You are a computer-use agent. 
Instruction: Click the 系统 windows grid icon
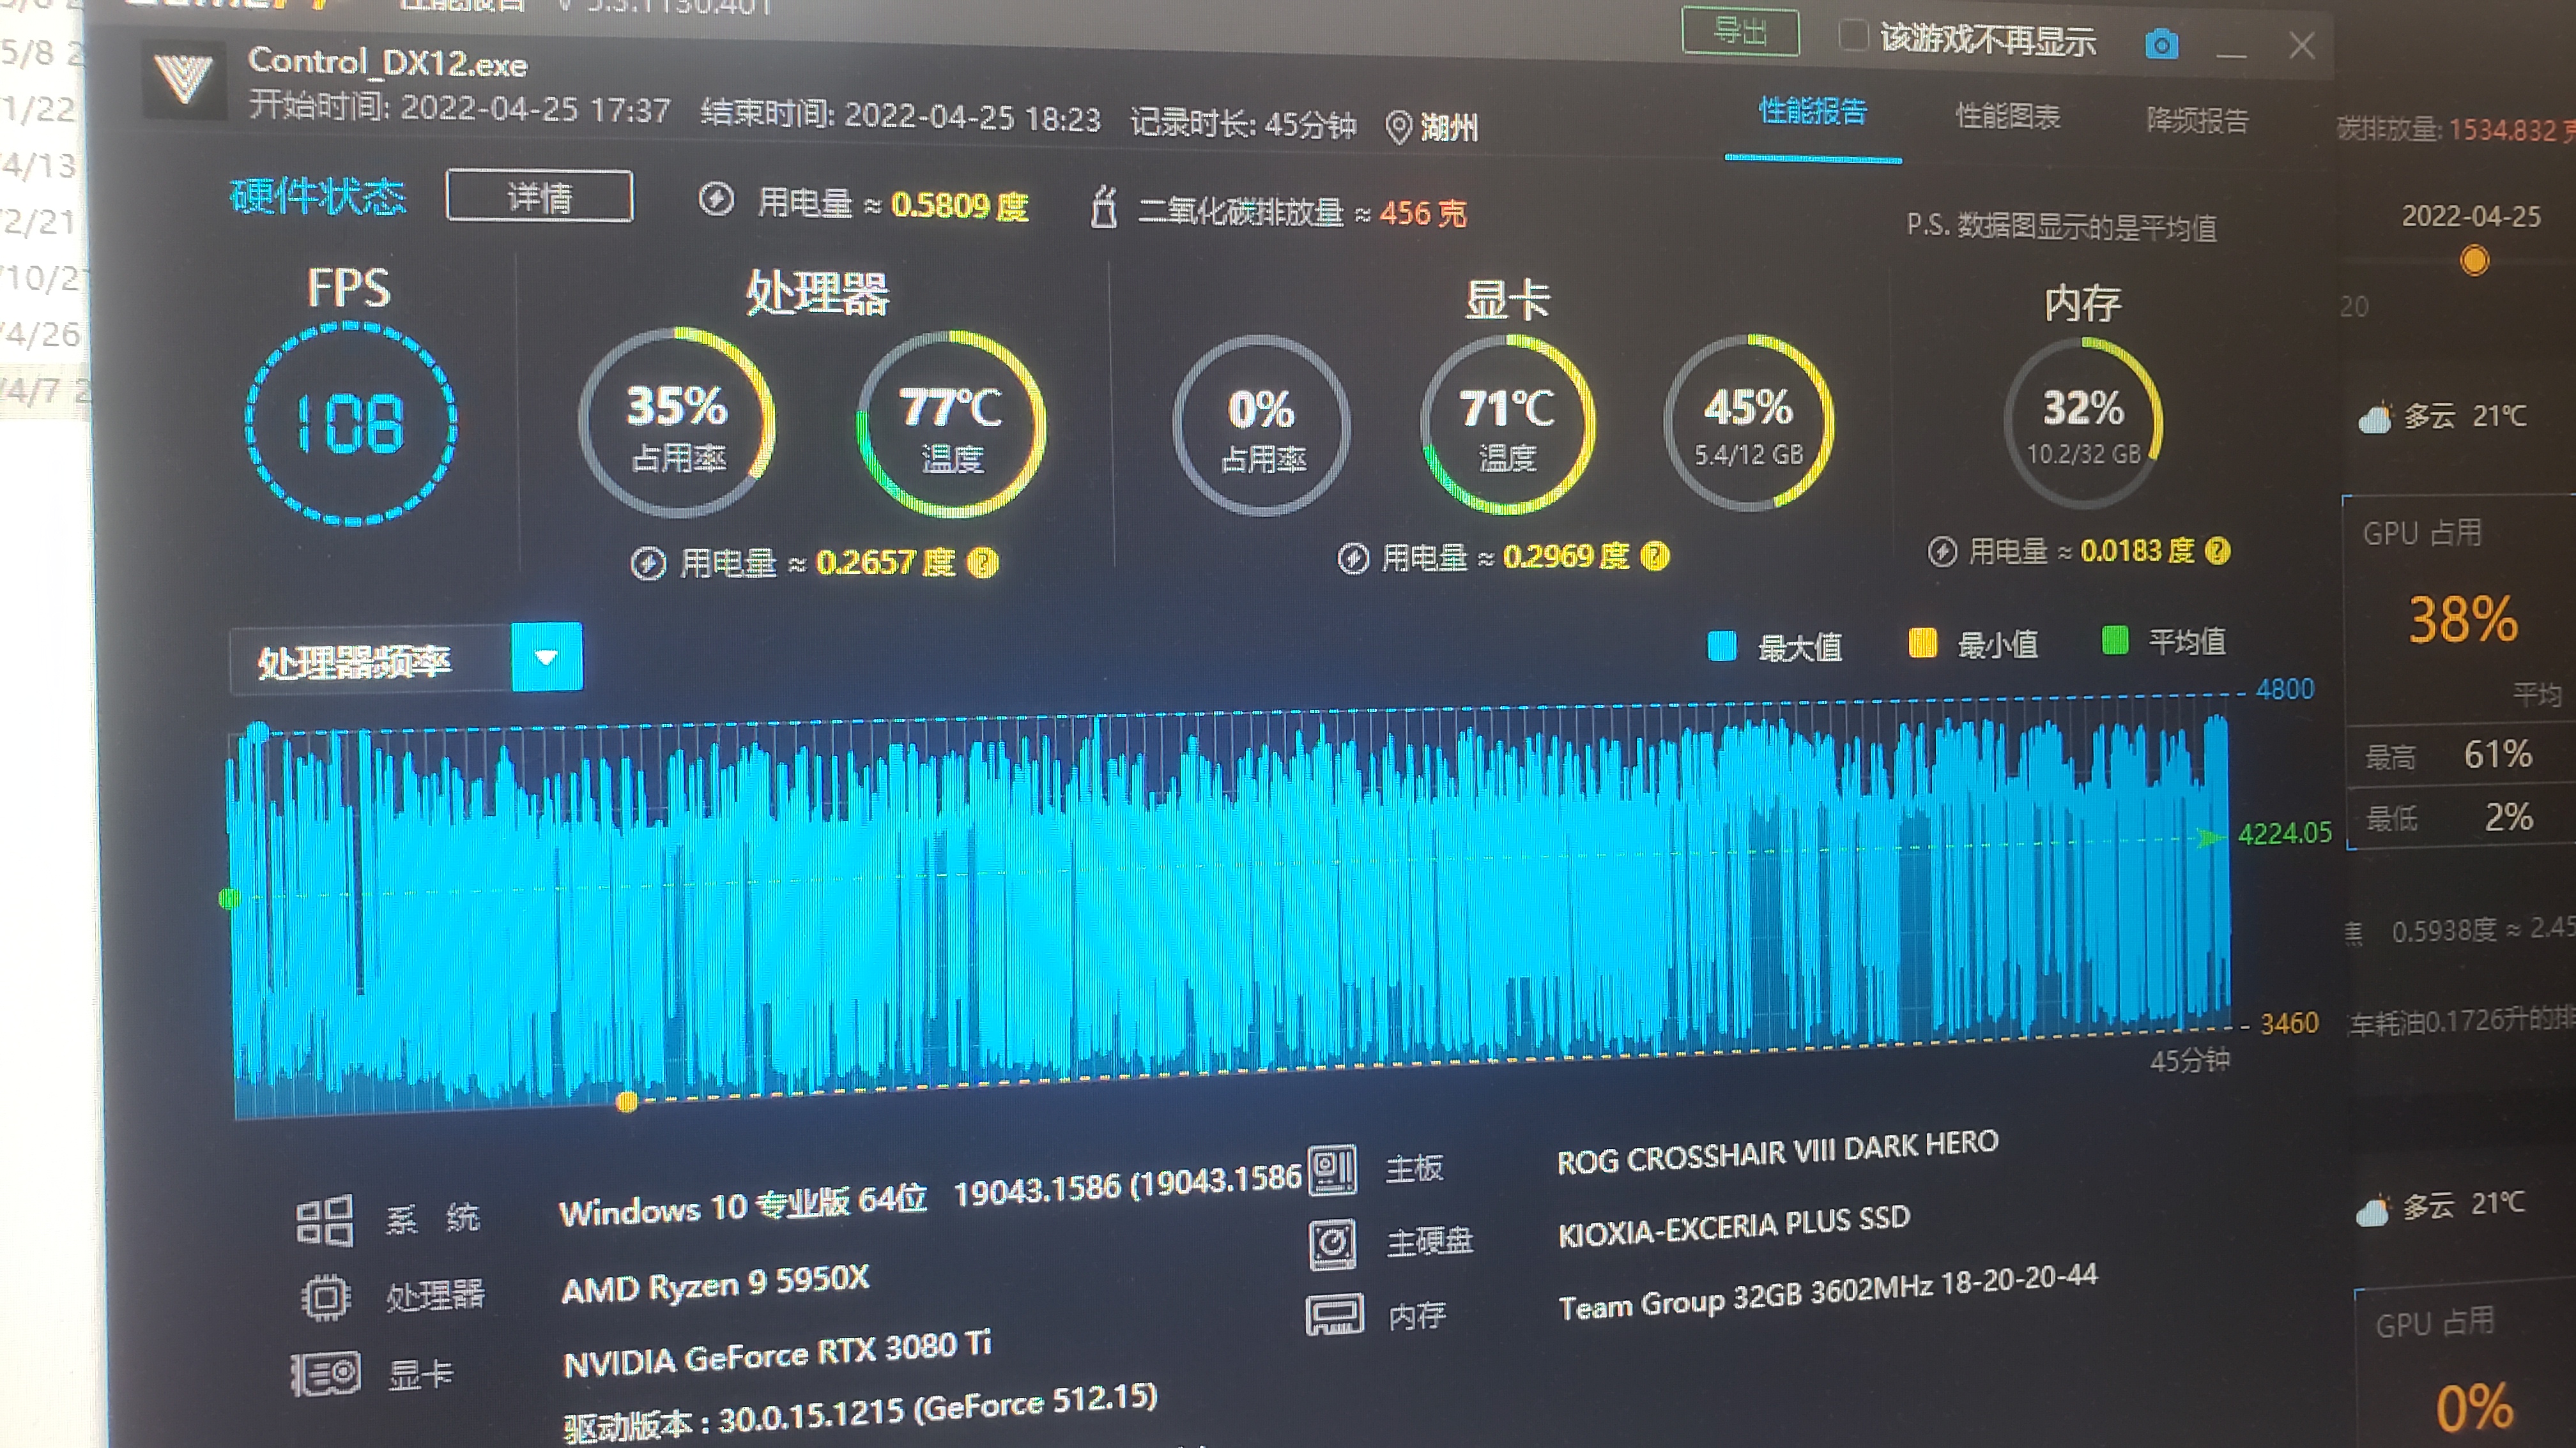coord(325,1220)
